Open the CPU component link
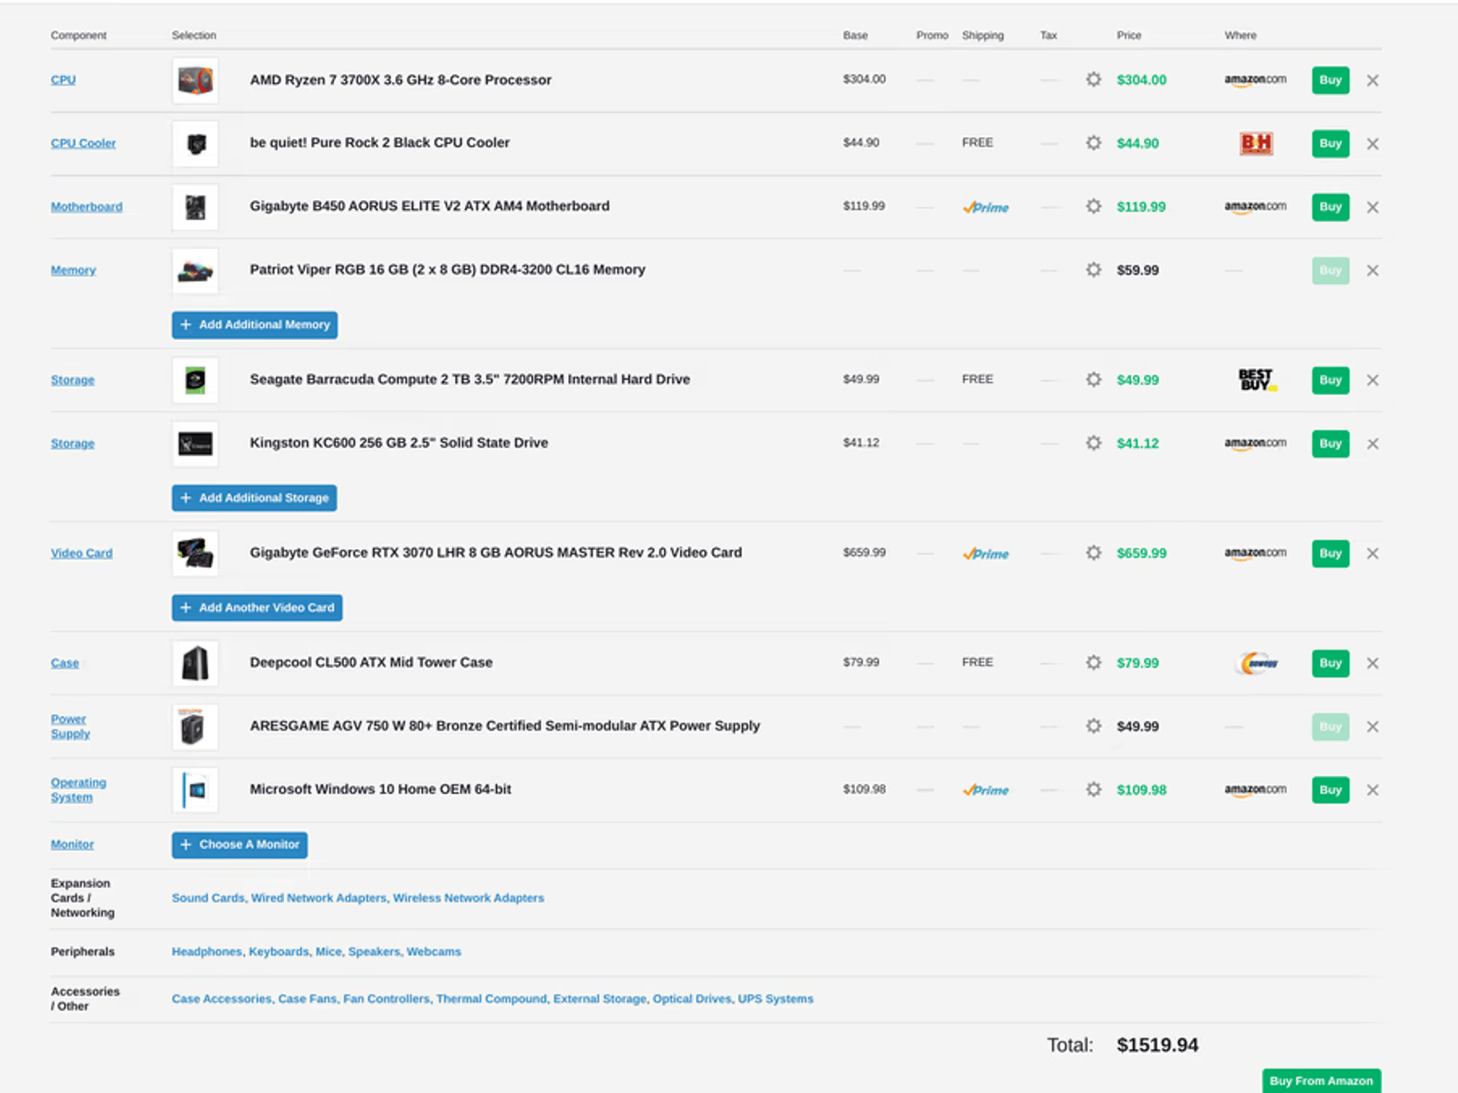This screenshot has width=1458, height=1093. click(63, 80)
